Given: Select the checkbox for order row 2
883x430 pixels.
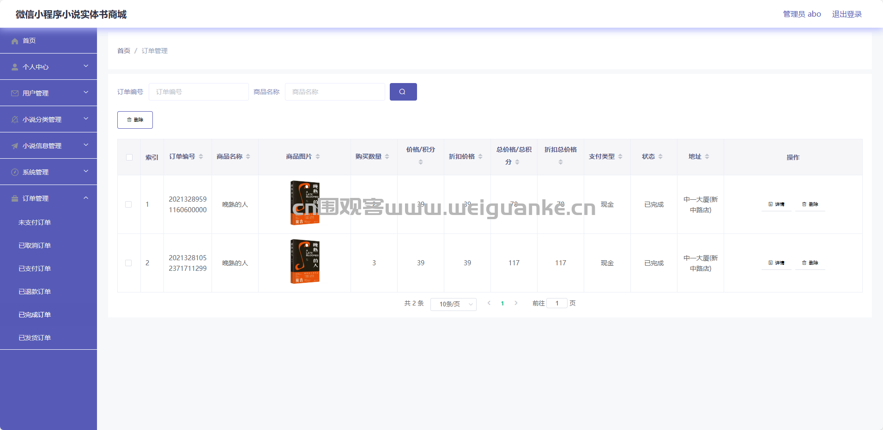Looking at the screenshot, I should tap(128, 263).
